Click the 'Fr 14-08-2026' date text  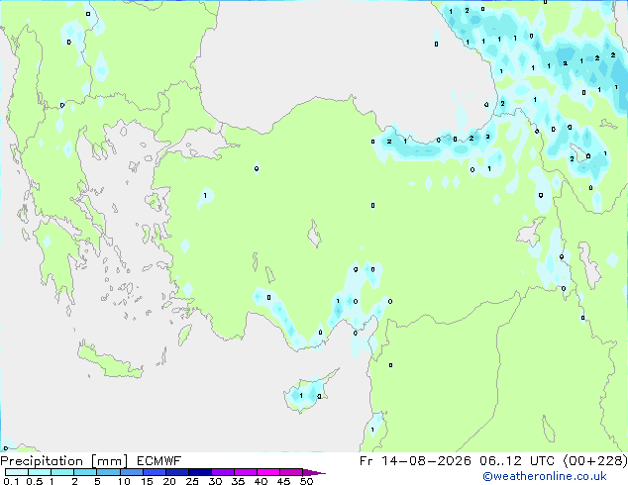click(x=415, y=461)
